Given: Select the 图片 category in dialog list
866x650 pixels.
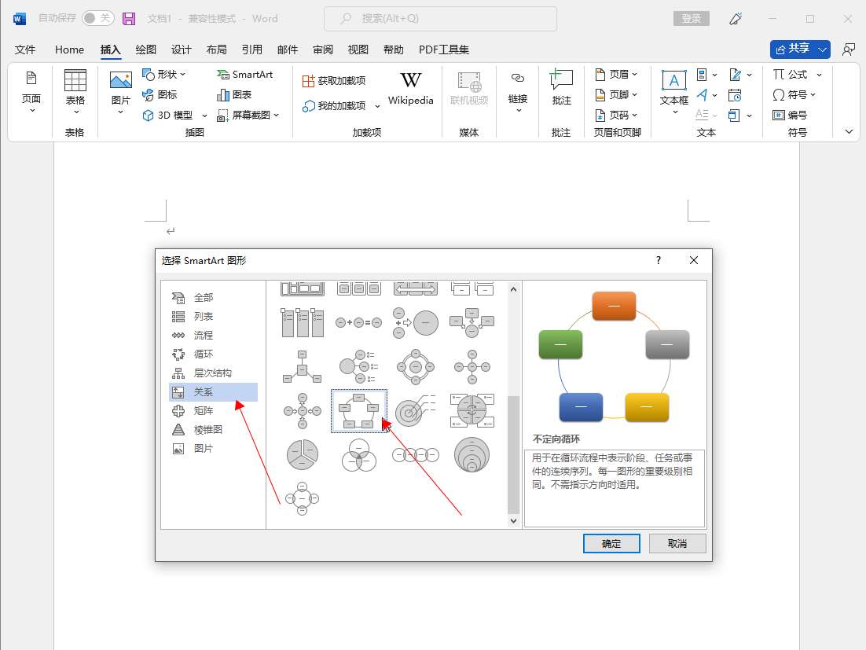Looking at the screenshot, I should (x=213, y=449).
